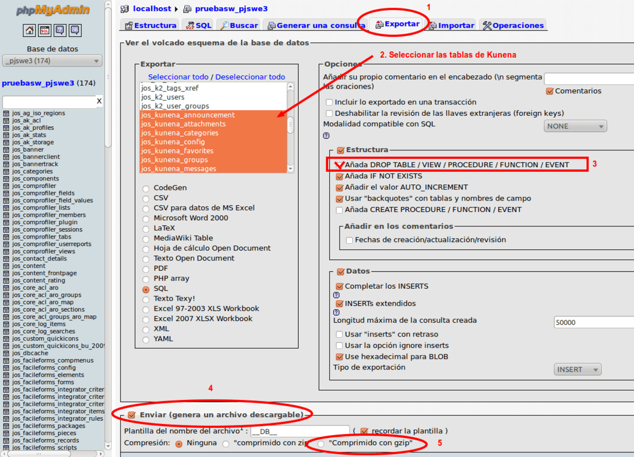Select "Comprimido con gzip" compression
The height and width of the screenshot is (457, 634).
coord(320,444)
